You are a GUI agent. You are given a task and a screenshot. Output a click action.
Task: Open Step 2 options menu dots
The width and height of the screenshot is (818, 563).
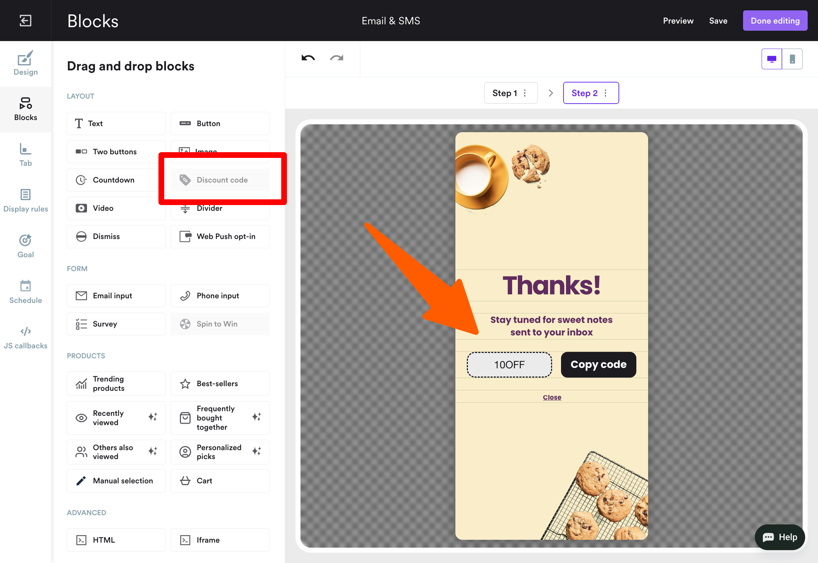(x=606, y=93)
